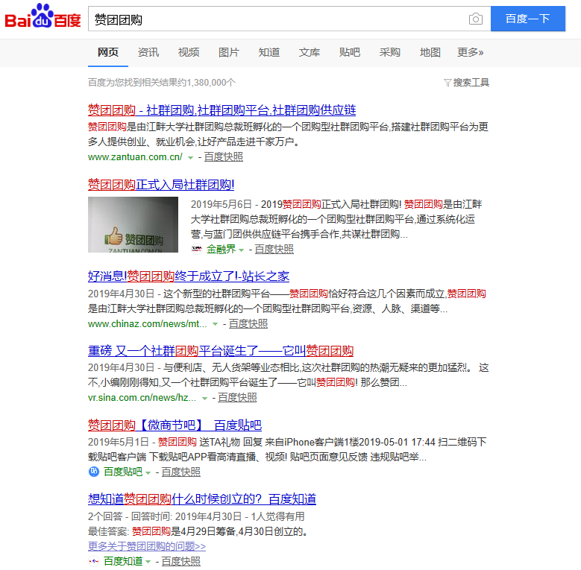Image resolution: width=581 pixels, height=570 pixels.
Task: Expand dropdown arrow next to 百度贴吧 source
Action: tap(148, 472)
